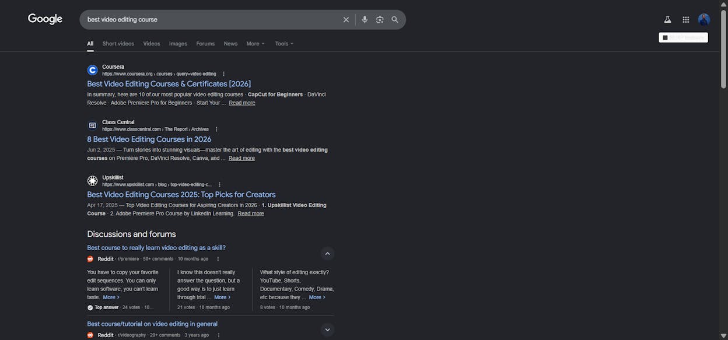Click the Upskillist site favicon
Screen dimensions: 728x340
[92, 181]
